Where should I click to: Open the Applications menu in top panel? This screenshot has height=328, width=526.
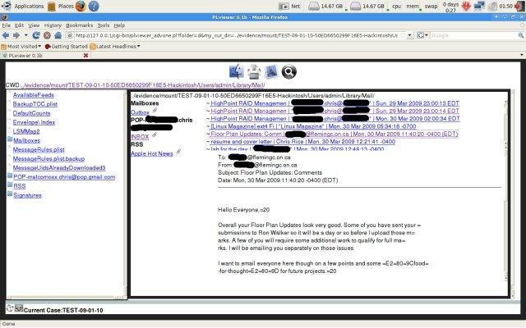29,6
